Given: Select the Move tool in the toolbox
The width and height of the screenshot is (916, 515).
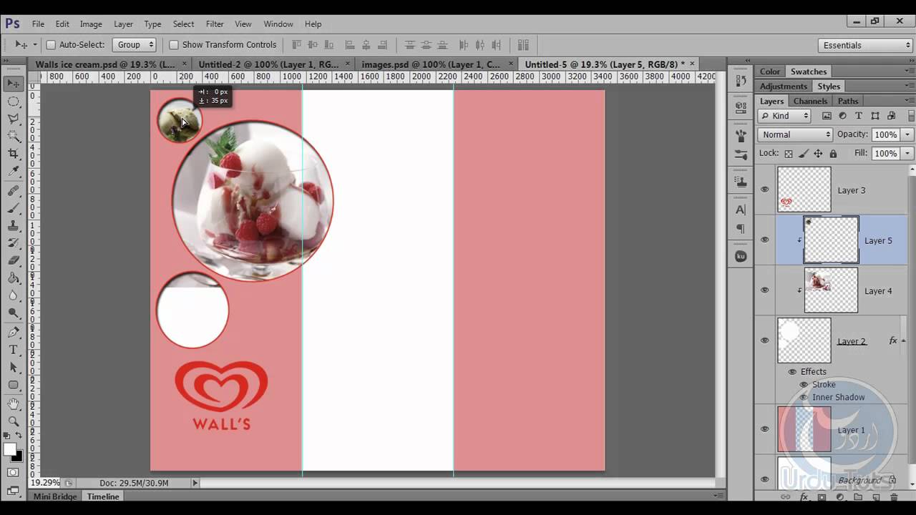Looking at the screenshot, I should click(x=14, y=84).
